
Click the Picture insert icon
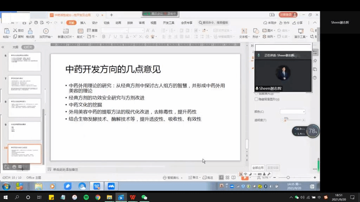tap(264, 30)
